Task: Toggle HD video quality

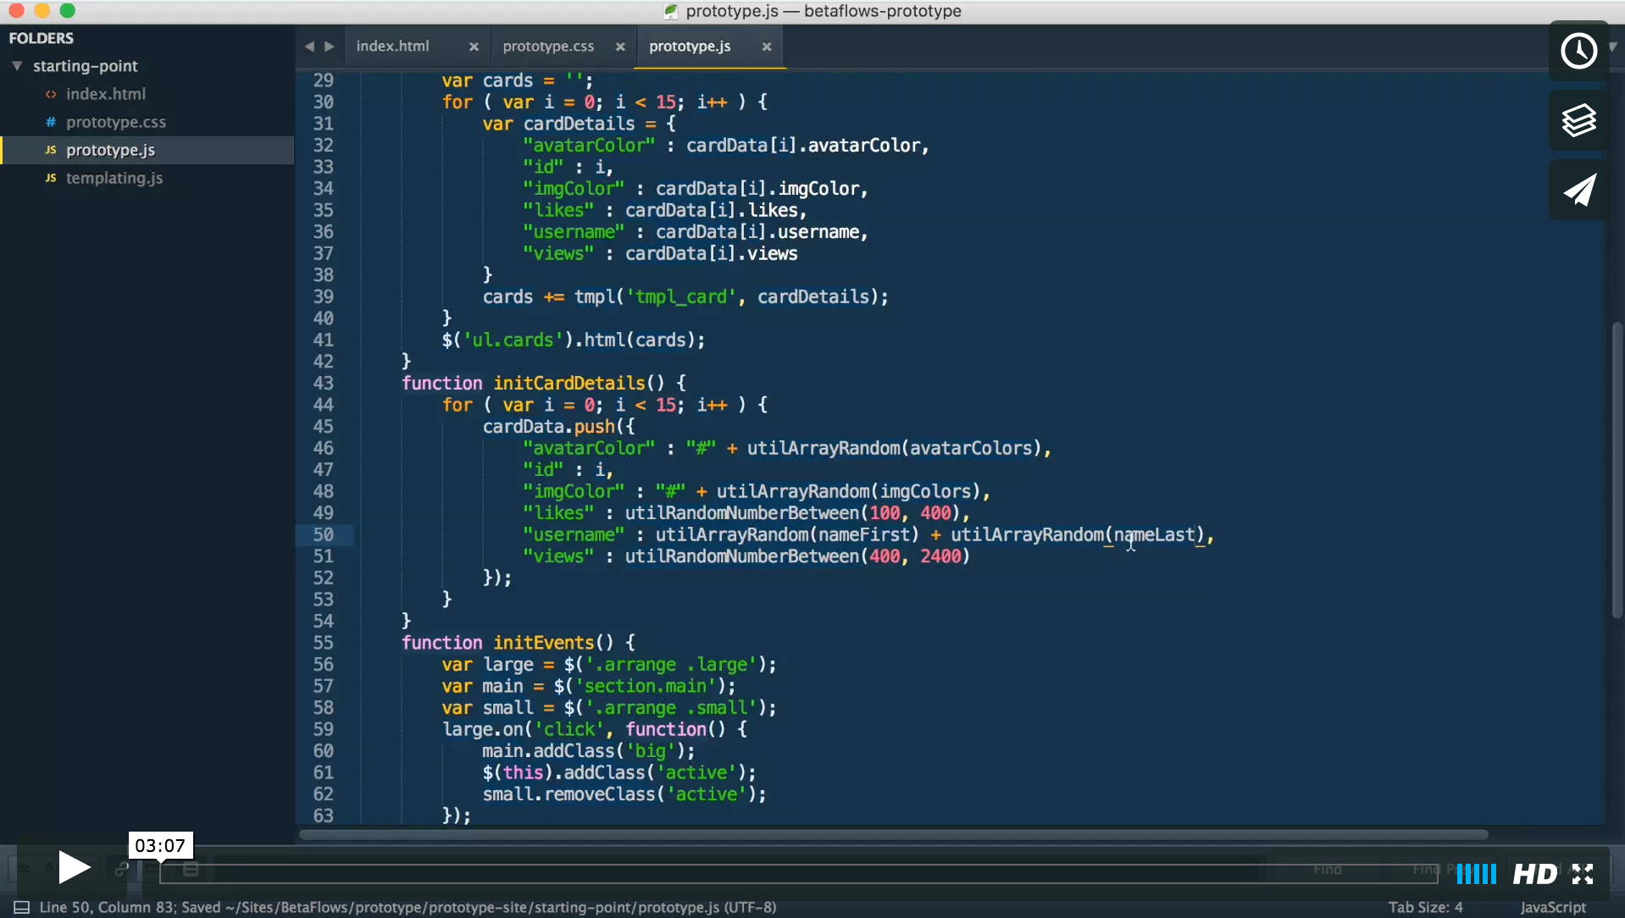Action: [1534, 874]
